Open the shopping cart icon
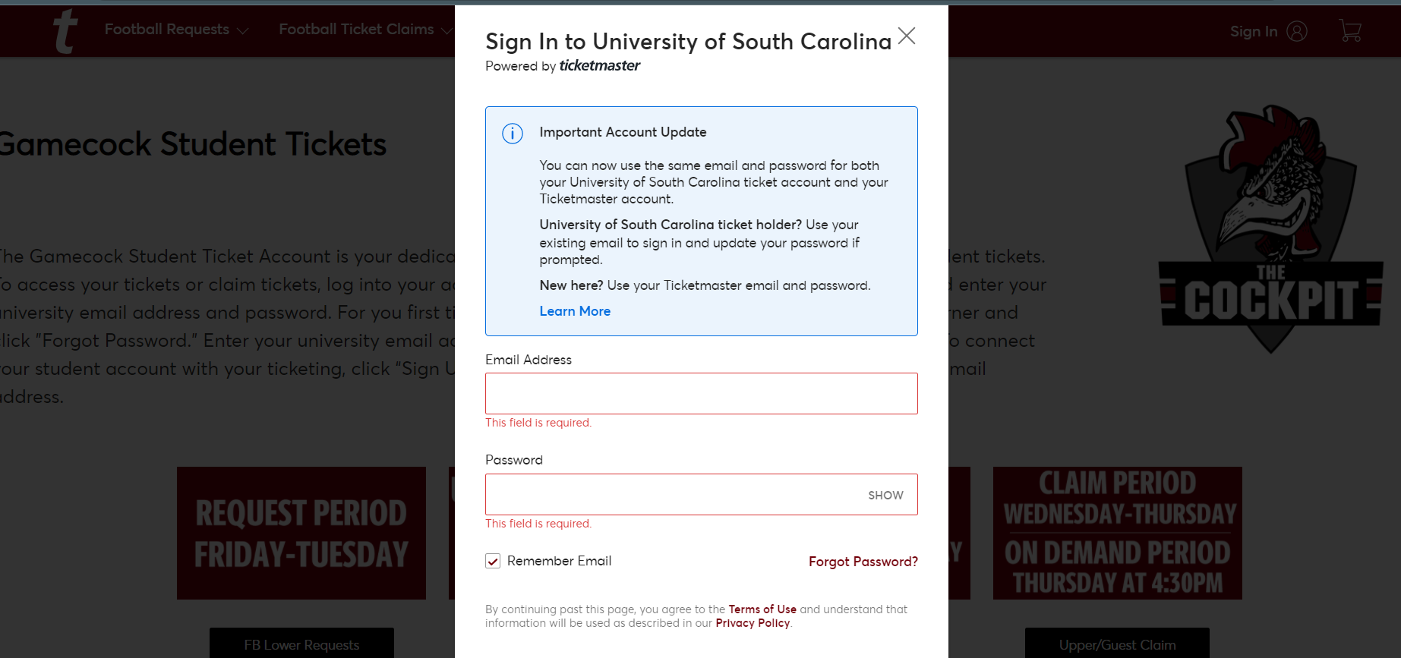 [x=1350, y=31]
